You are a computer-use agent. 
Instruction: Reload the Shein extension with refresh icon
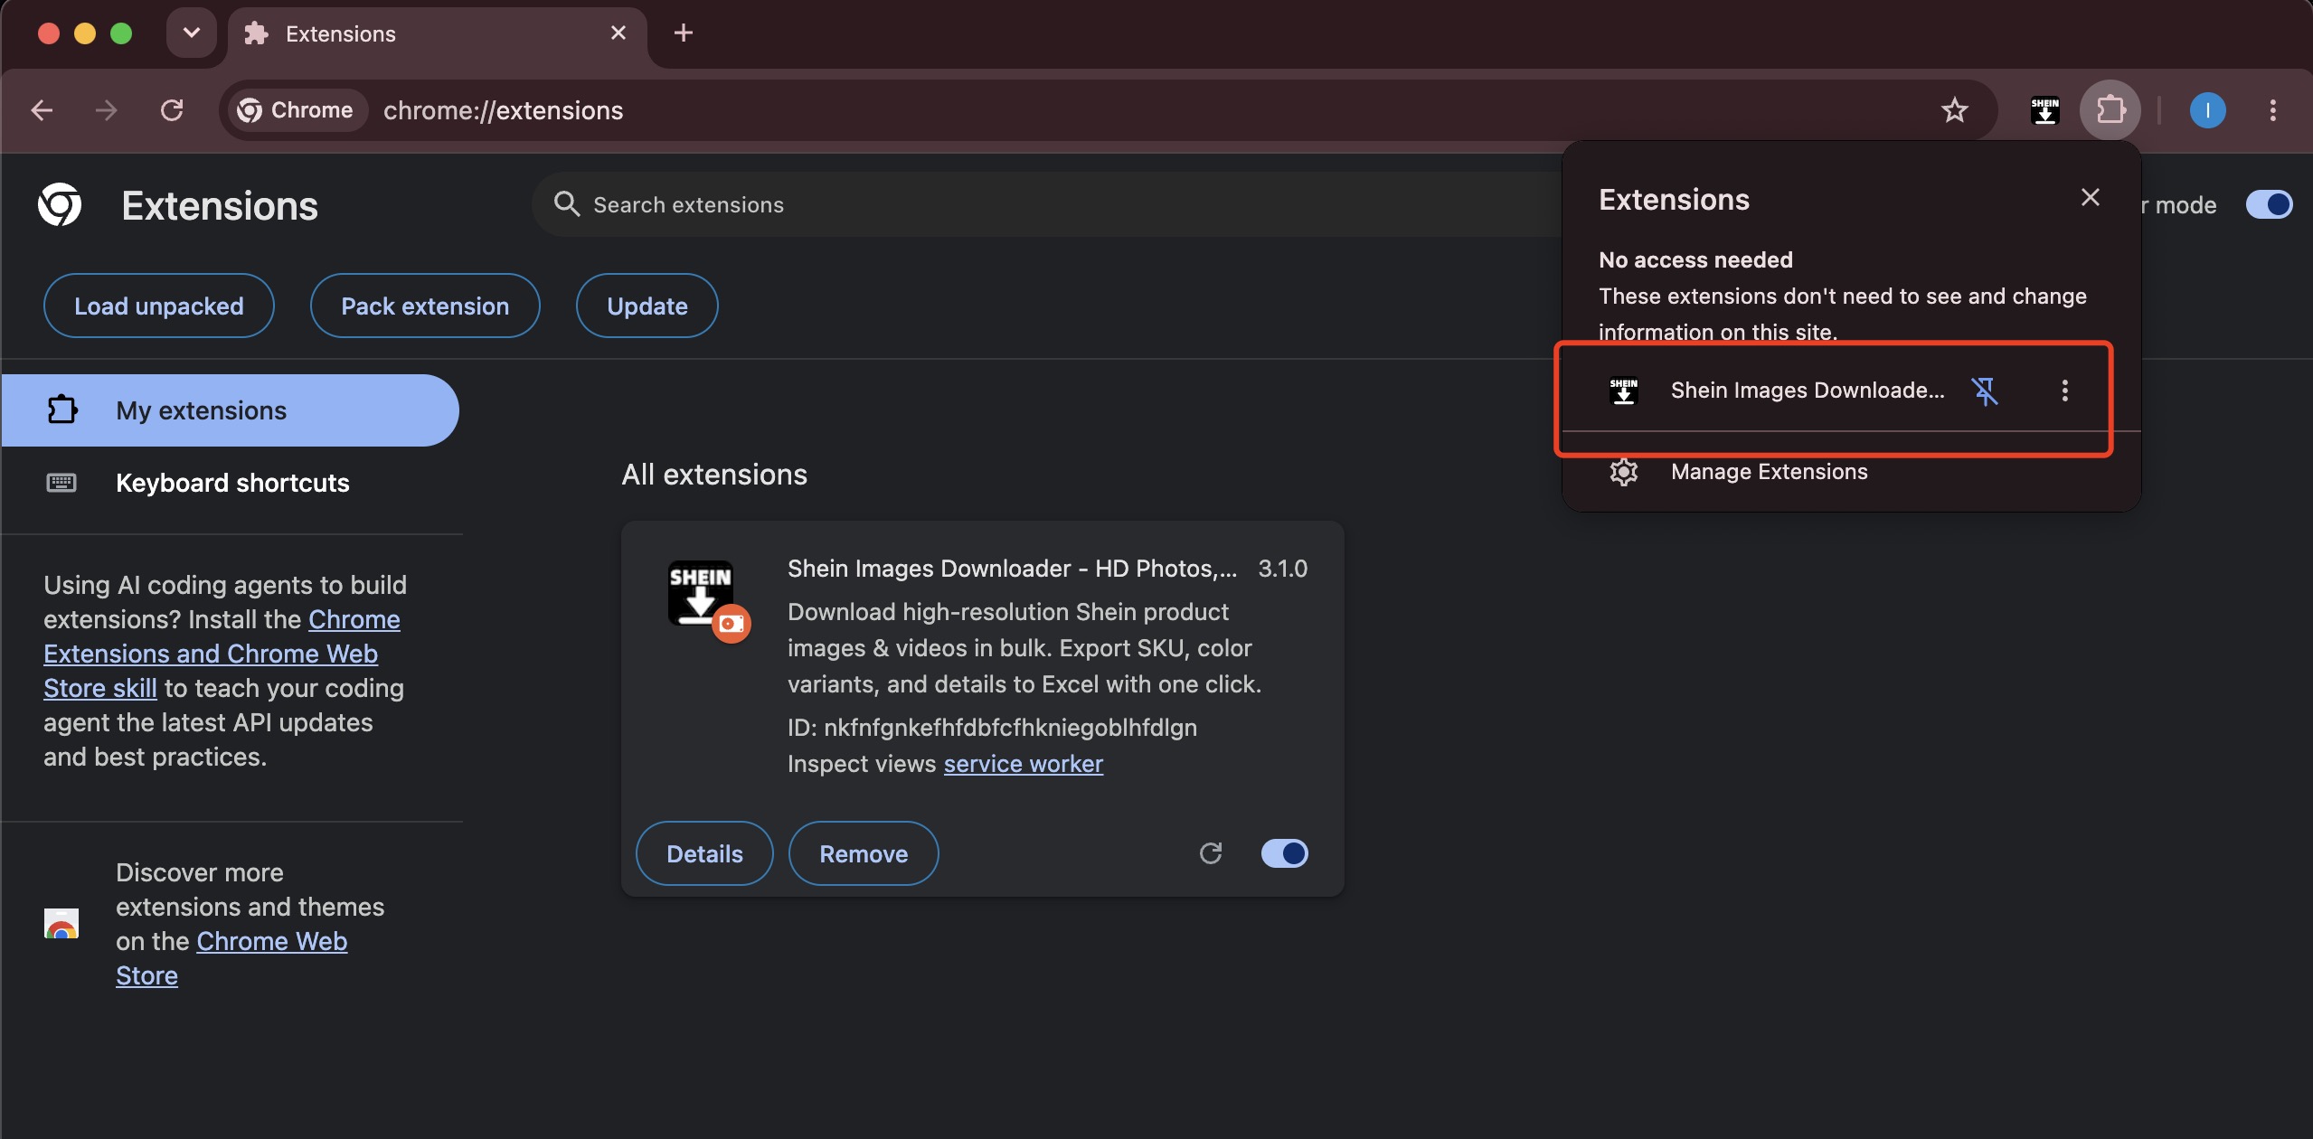1211,853
